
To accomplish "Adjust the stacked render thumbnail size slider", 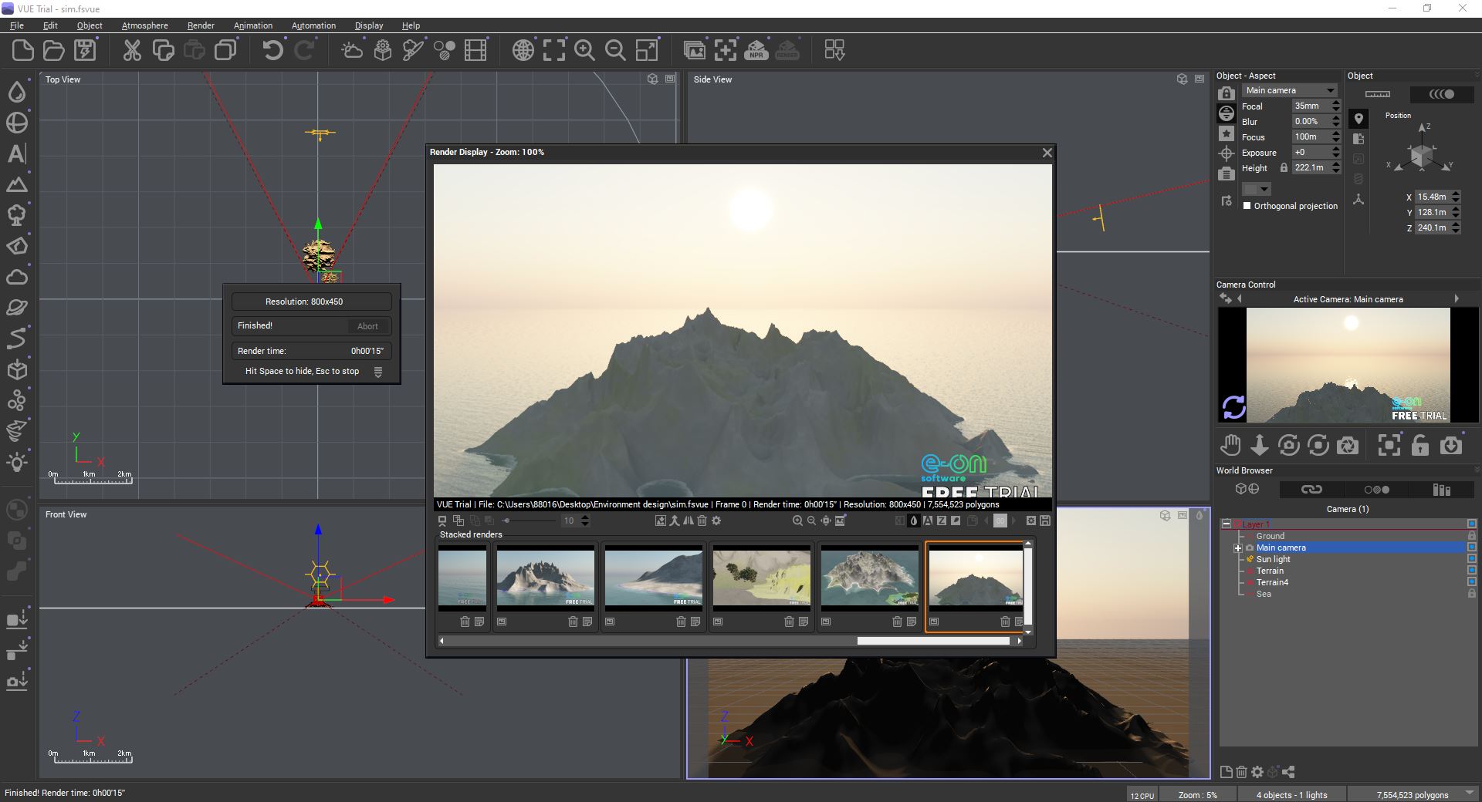I will (530, 521).
